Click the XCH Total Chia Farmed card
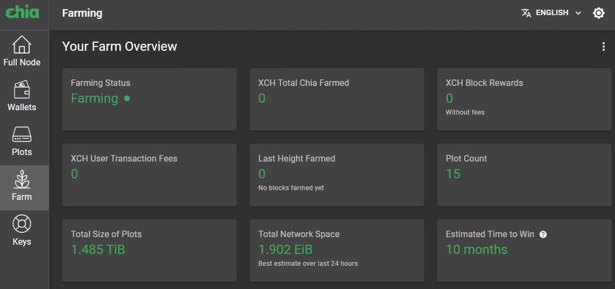The width and height of the screenshot is (615, 289). click(x=336, y=99)
